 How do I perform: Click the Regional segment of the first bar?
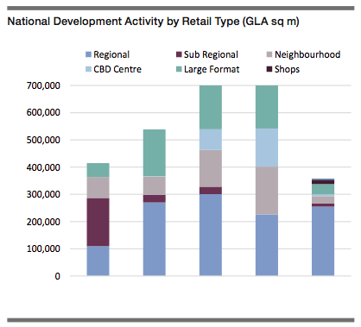(x=98, y=261)
